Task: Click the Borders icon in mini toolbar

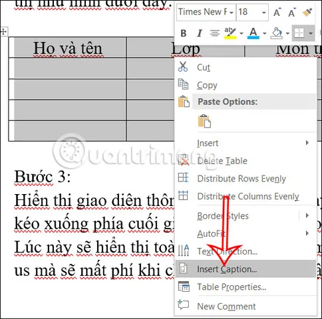Action: 299,33
